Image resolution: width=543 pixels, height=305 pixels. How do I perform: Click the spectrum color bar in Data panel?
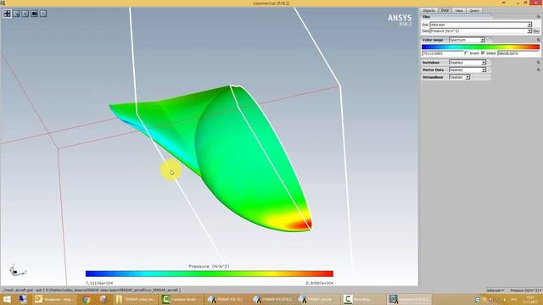coord(480,47)
